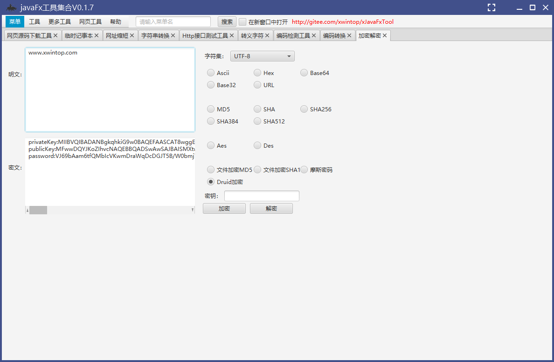Click the fullscreen icon in title bar
This screenshot has height=362, width=554.
pyautogui.click(x=492, y=7)
